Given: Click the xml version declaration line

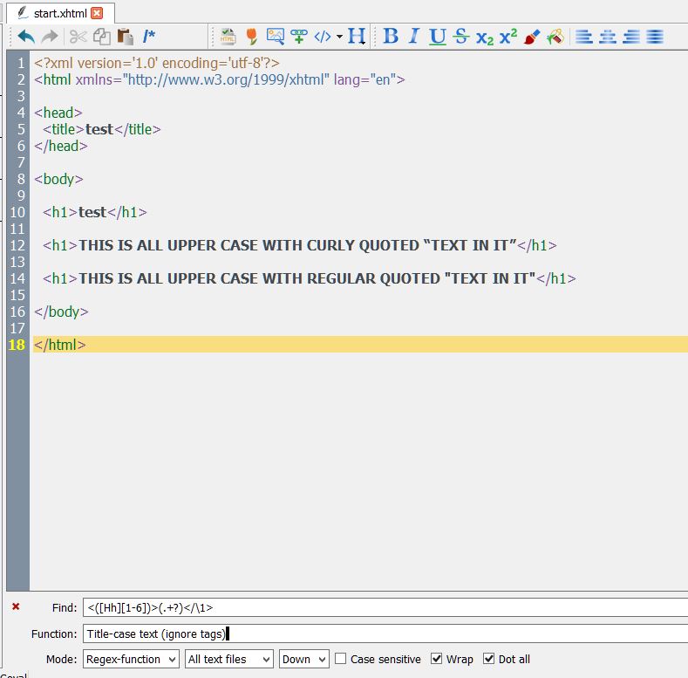Looking at the screenshot, I should coord(157,63).
